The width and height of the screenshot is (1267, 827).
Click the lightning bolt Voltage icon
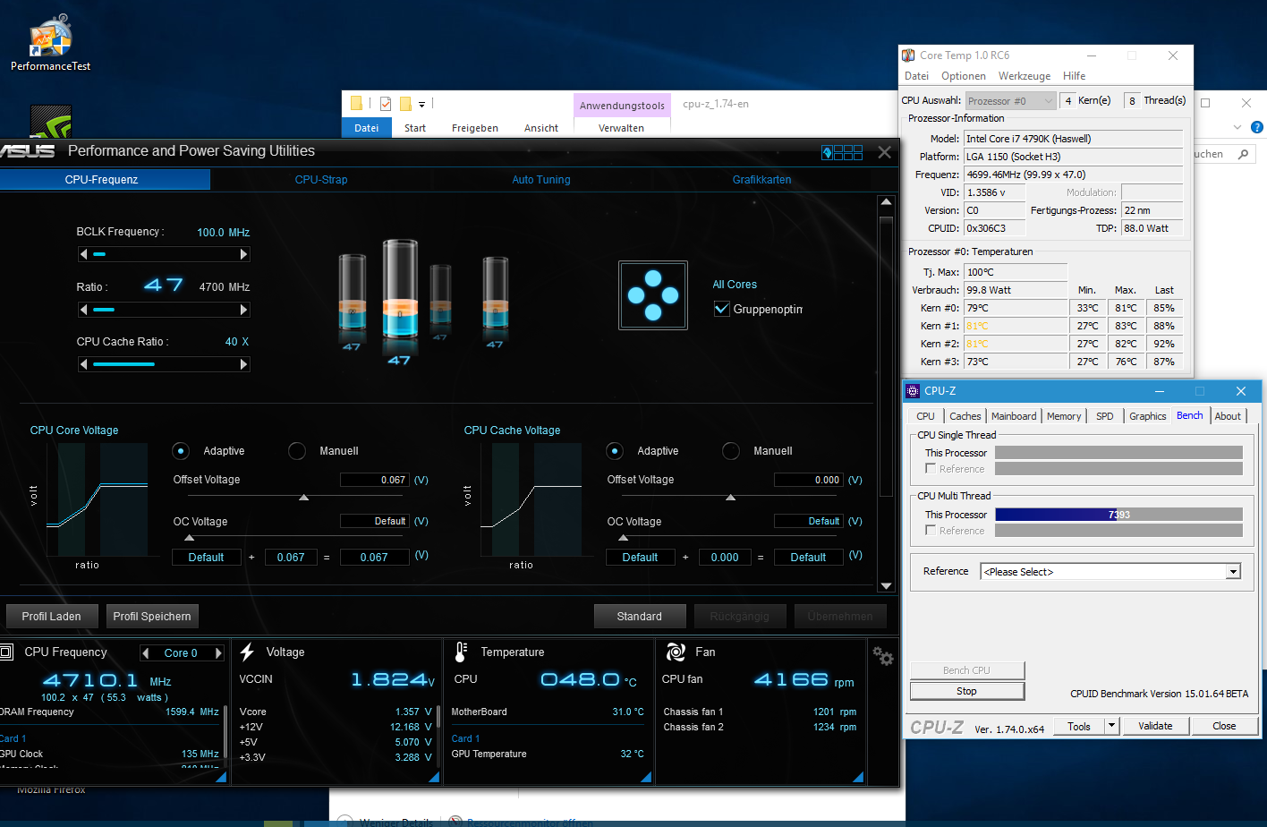pos(247,652)
